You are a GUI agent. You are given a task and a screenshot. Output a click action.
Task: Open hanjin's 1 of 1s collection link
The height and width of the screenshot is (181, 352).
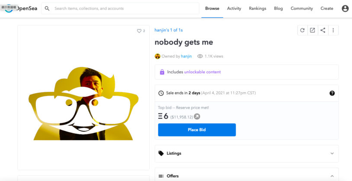(169, 30)
